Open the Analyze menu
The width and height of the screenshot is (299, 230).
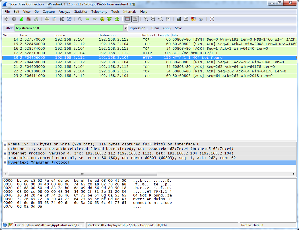pos(65,12)
